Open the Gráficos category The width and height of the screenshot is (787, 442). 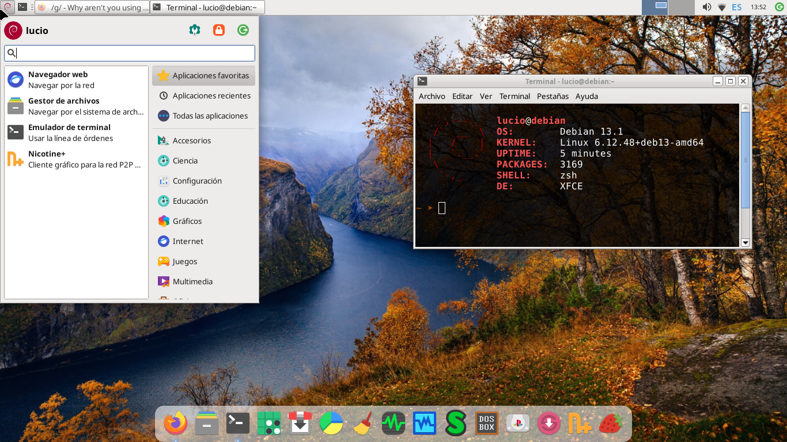[204, 221]
